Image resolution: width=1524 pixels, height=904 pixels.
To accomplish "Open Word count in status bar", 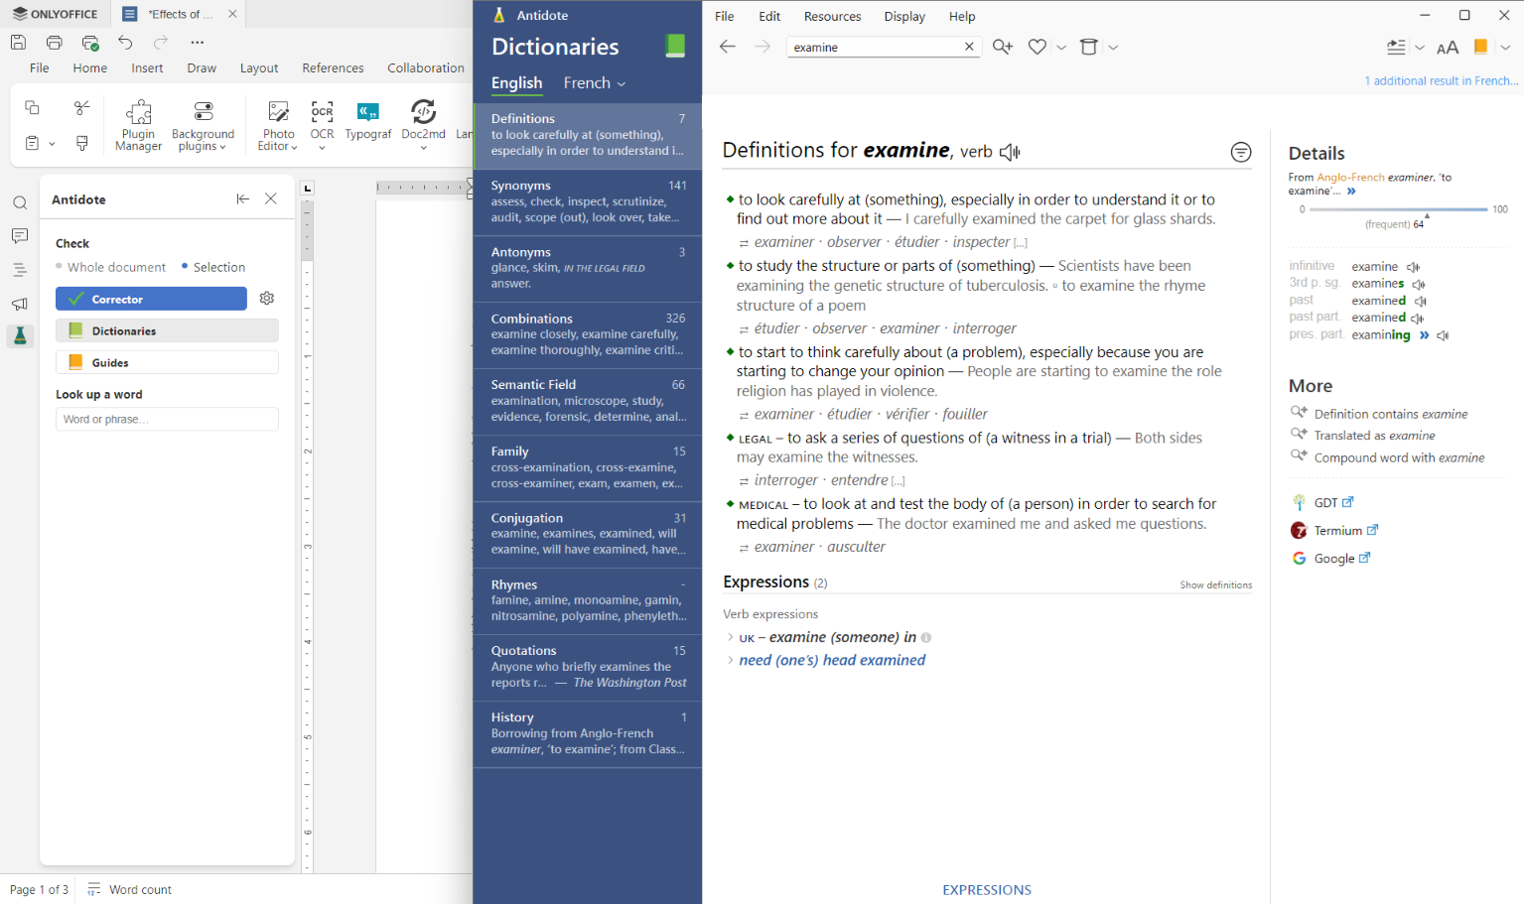I will pyautogui.click(x=129, y=890).
